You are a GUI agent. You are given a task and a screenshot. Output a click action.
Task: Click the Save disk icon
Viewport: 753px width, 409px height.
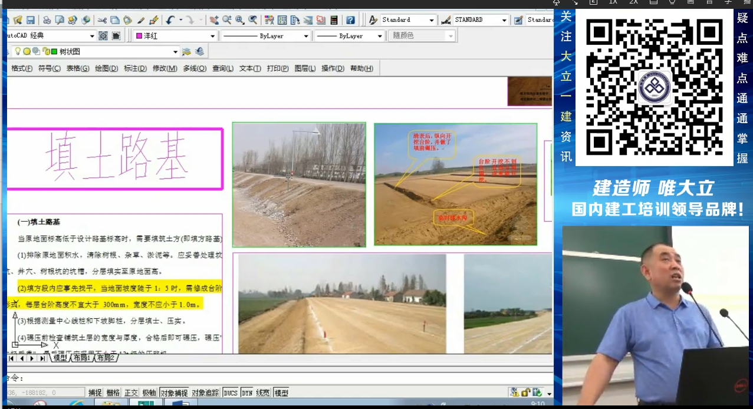pos(31,20)
